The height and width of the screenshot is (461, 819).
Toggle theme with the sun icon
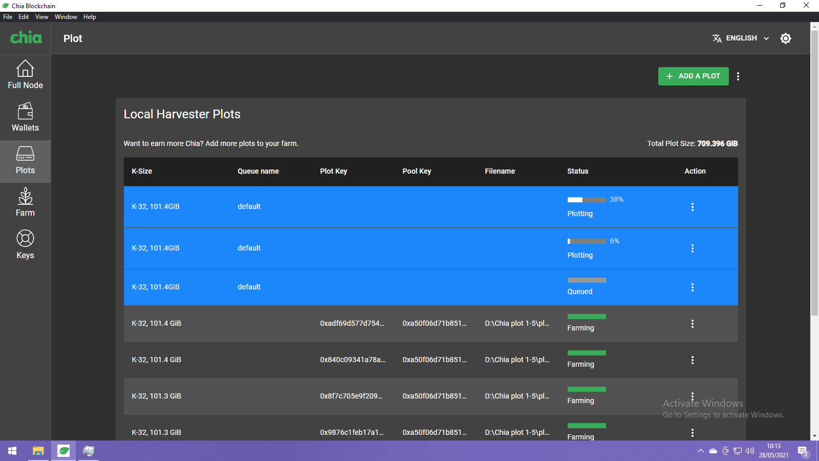pos(786,38)
